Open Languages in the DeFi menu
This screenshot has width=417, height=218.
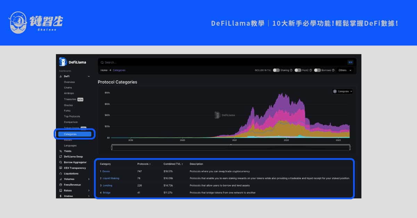70,145
